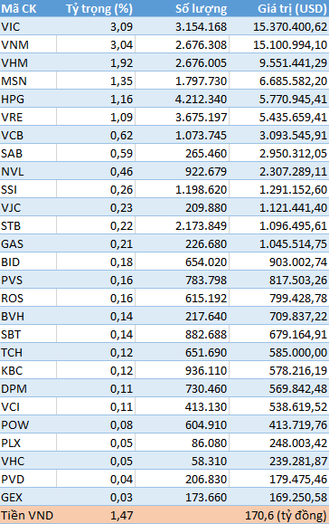Click the PVS quantity 783.798
Screen dimensions: 329x524
click(206, 280)
